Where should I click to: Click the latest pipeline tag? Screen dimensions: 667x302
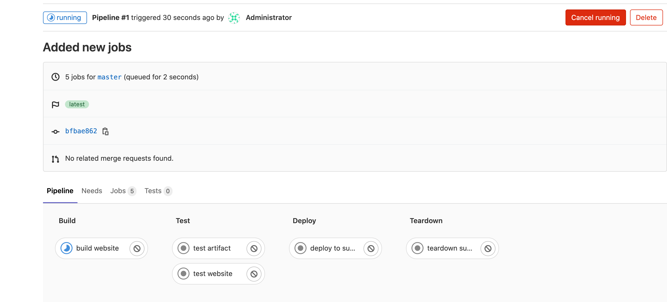click(77, 104)
